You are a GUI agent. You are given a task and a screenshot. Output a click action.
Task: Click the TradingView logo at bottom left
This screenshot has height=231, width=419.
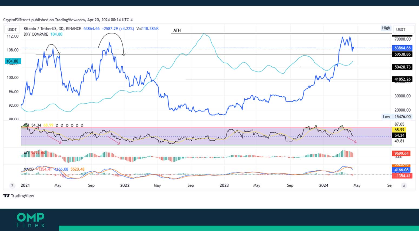click(x=19, y=196)
